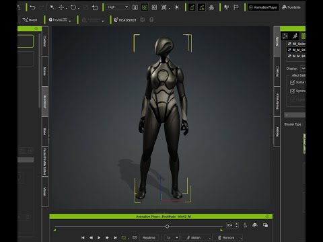Click the reset transform icon

click(95, 7)
